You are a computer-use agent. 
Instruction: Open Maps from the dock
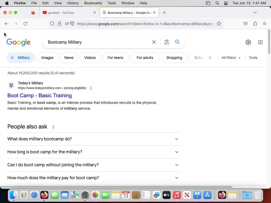click(75, 195)
